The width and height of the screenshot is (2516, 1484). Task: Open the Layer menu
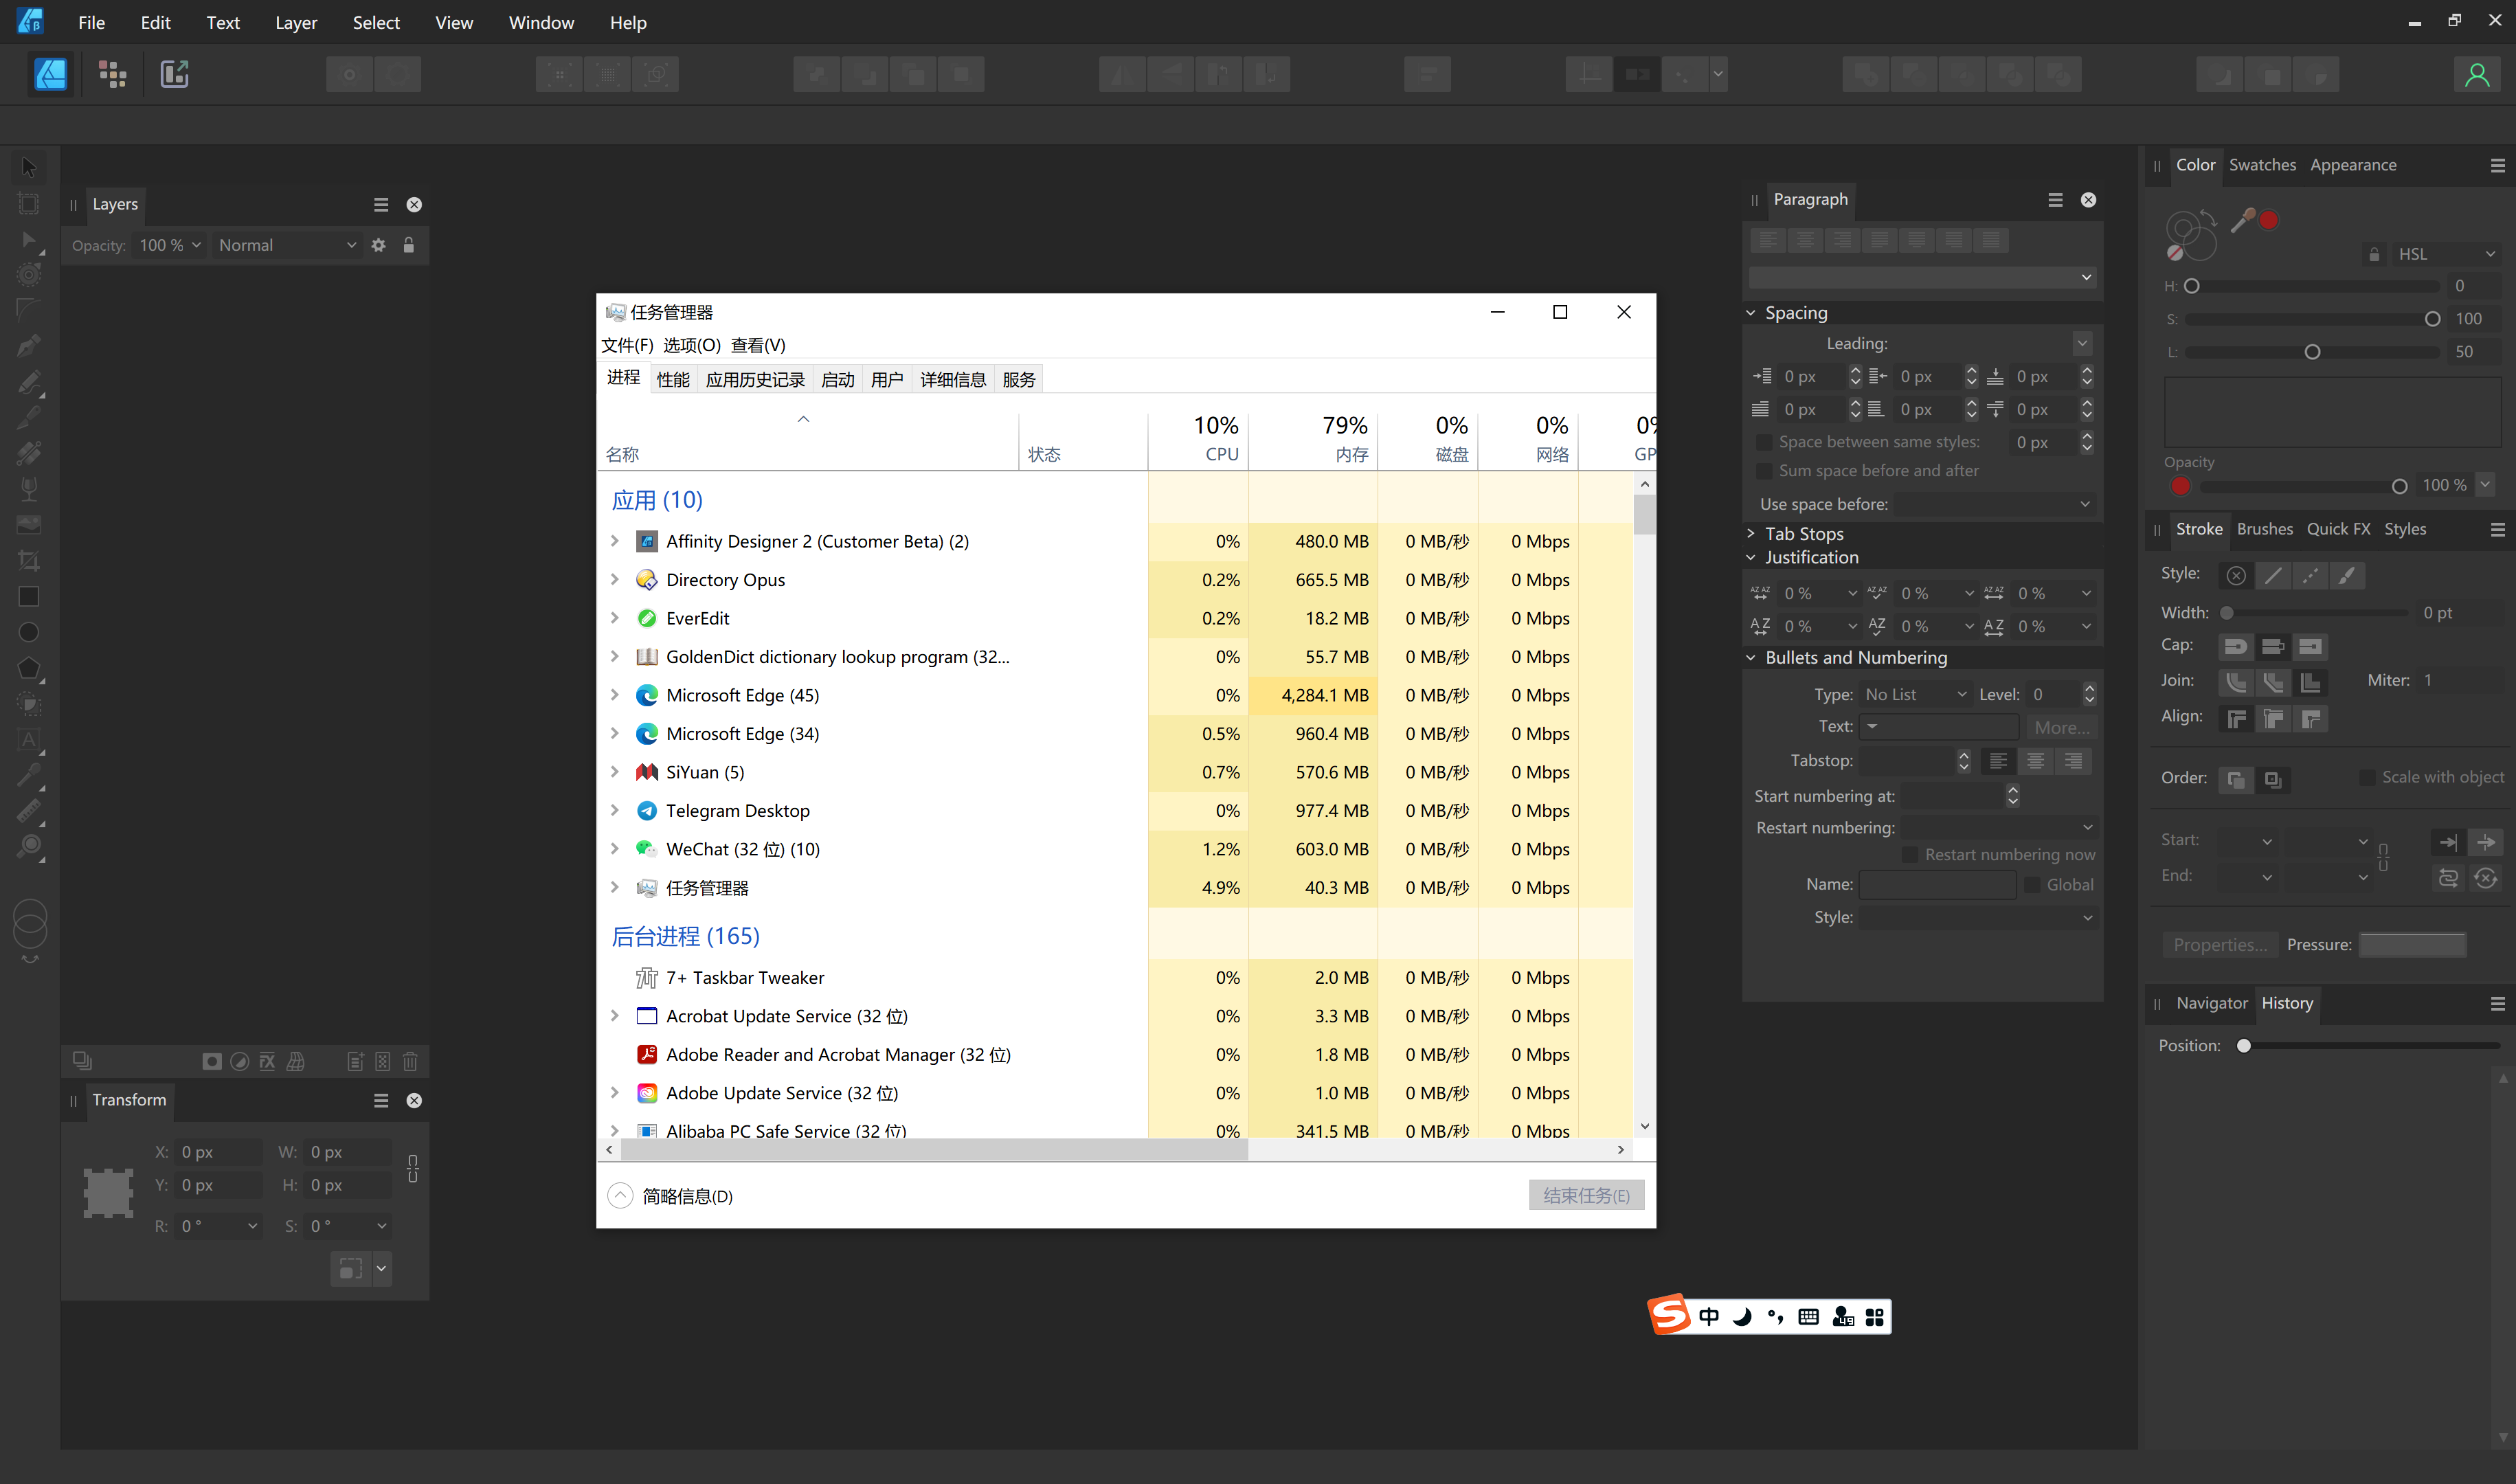[296, 22]
